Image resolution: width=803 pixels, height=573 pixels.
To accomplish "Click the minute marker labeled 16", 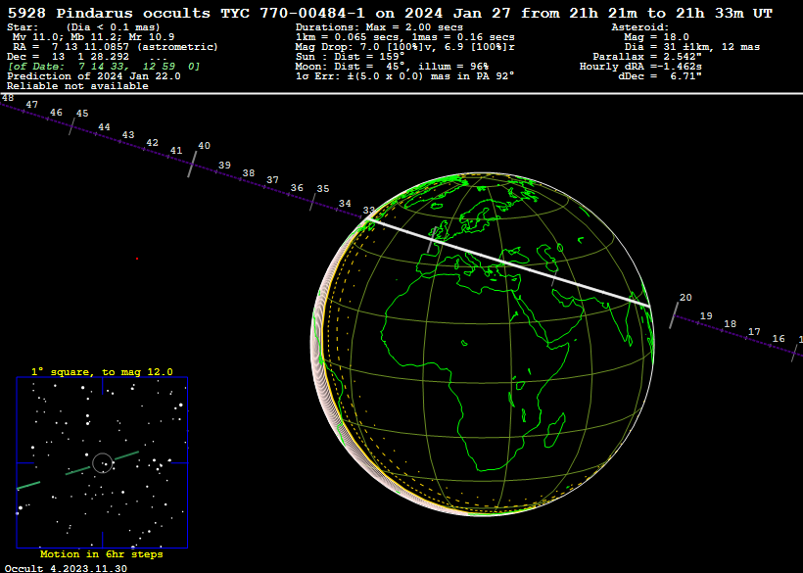I will point(779,339).
